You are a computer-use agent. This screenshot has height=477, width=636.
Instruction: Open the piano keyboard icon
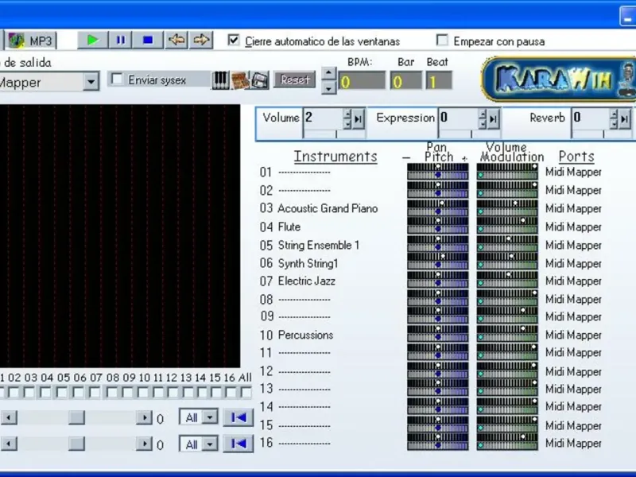(x=220, y=80)
